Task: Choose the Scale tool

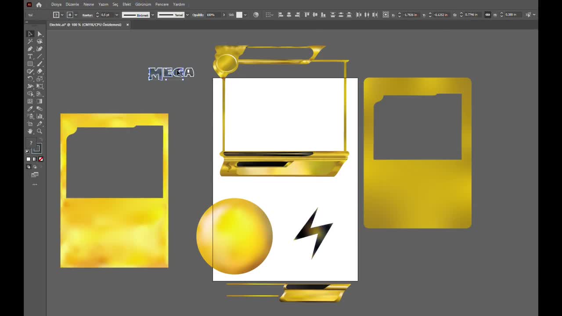Action: (40, 79)
